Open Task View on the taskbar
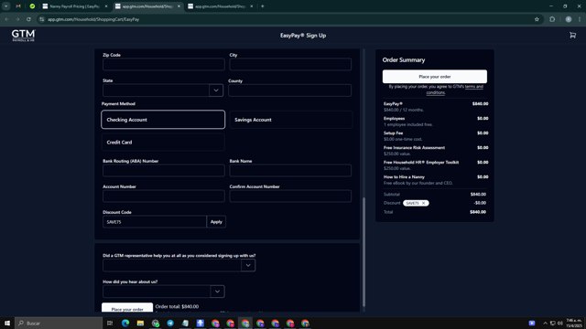586x329 pixels. tap(110, 323)
